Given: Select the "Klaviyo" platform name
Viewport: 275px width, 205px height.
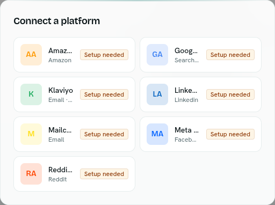Looking at the screenshot, I should [61, 91].
